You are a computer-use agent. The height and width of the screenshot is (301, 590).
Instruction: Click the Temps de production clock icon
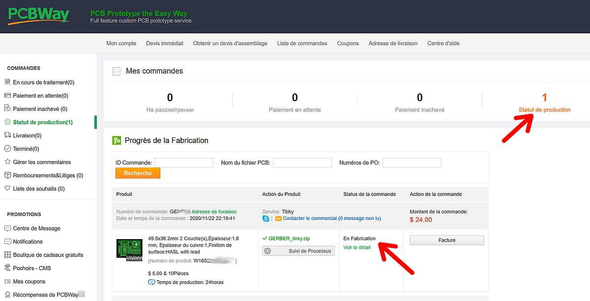tap(151, 282)
